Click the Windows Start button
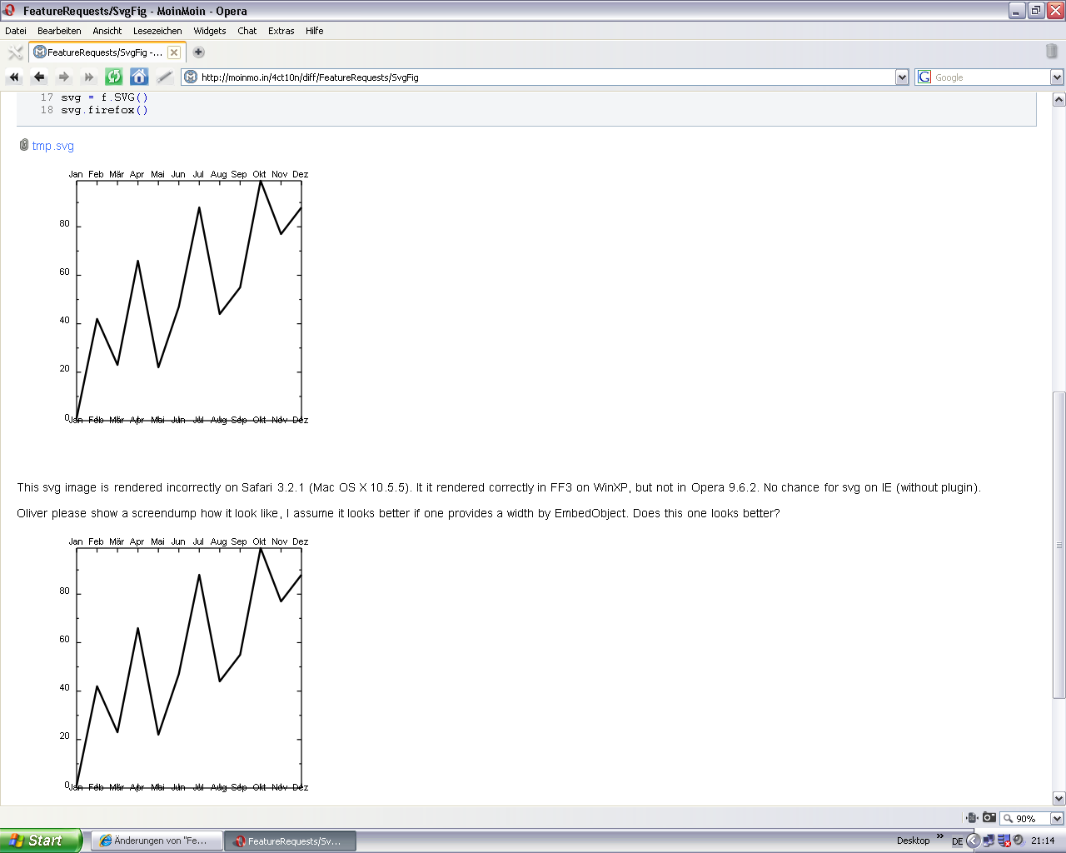 [x=40, y=841]
